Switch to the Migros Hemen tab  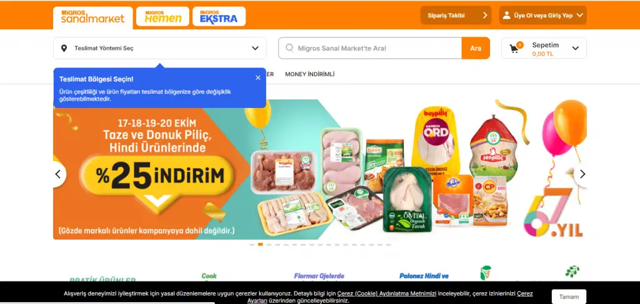(x=162, y=17)
